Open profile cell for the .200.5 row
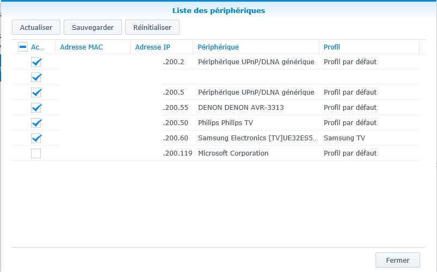 pyautogui.click(x=350, y=92)
